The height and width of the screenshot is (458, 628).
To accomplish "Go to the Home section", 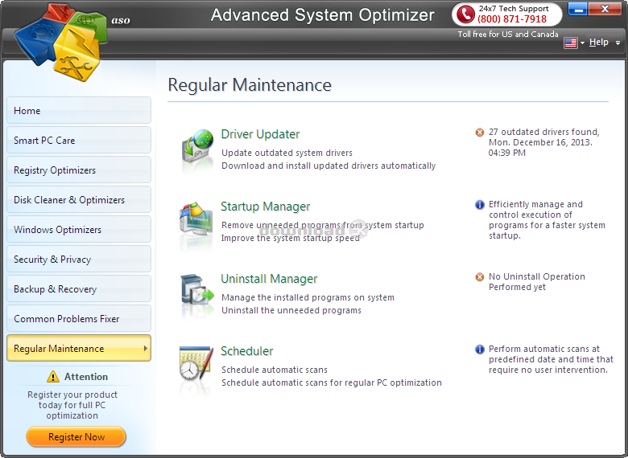I will (x=79, y=110).
